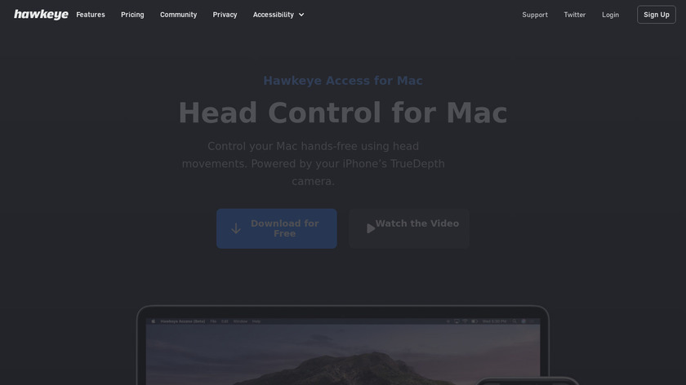The height and width of the screenshot is (385, 686).
Task: Click the Head Control for Mac heading
Action: (343, 113)
